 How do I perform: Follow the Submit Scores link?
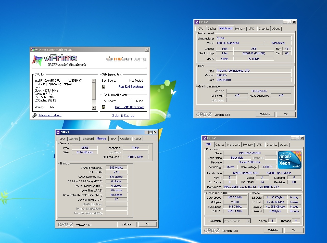(x=123, y=116)
